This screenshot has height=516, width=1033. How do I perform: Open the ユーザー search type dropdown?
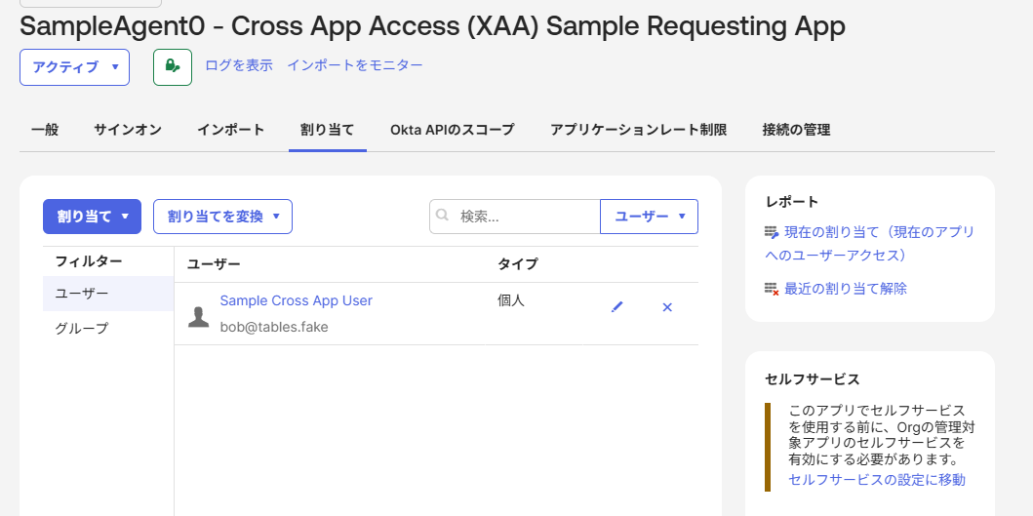click(x=649, y=217)
